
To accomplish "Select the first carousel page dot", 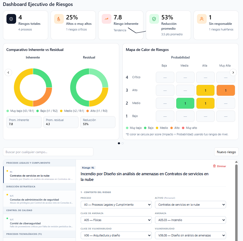I will pyautogui.click(x=119, y=143).
